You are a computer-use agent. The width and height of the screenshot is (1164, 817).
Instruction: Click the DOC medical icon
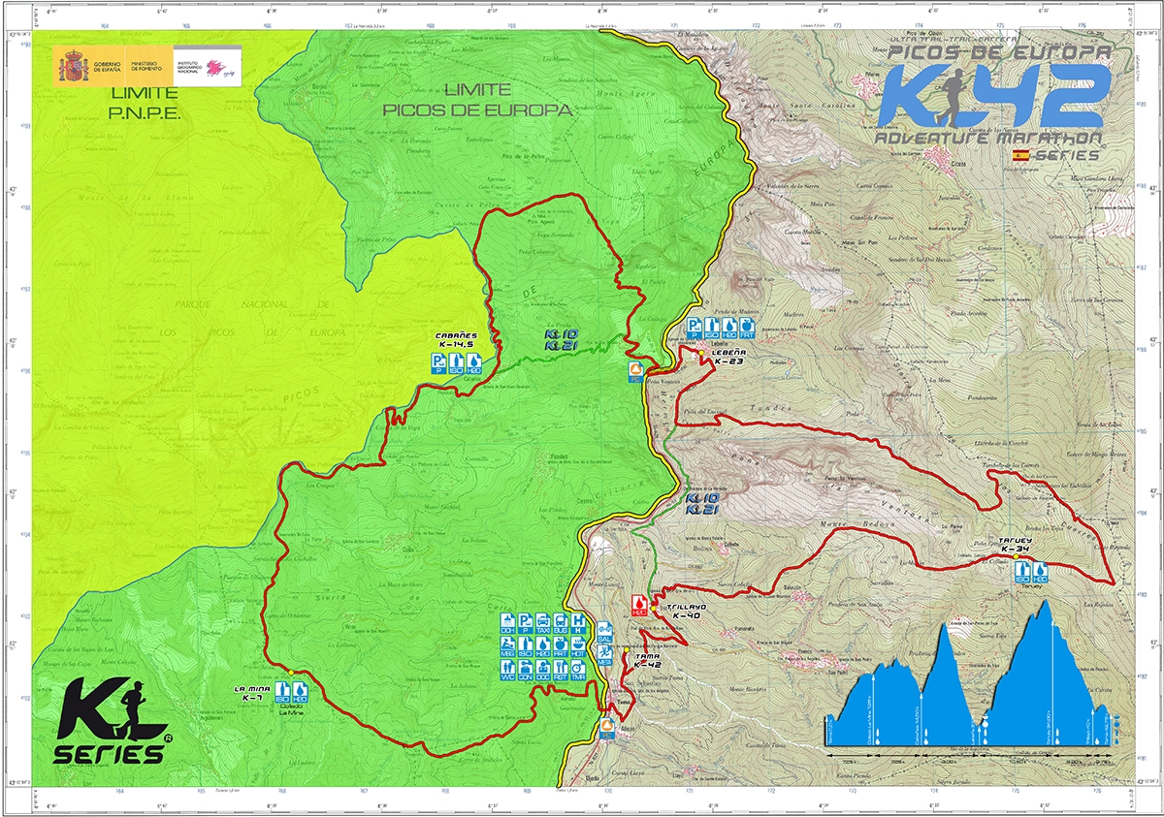point(543,672)
